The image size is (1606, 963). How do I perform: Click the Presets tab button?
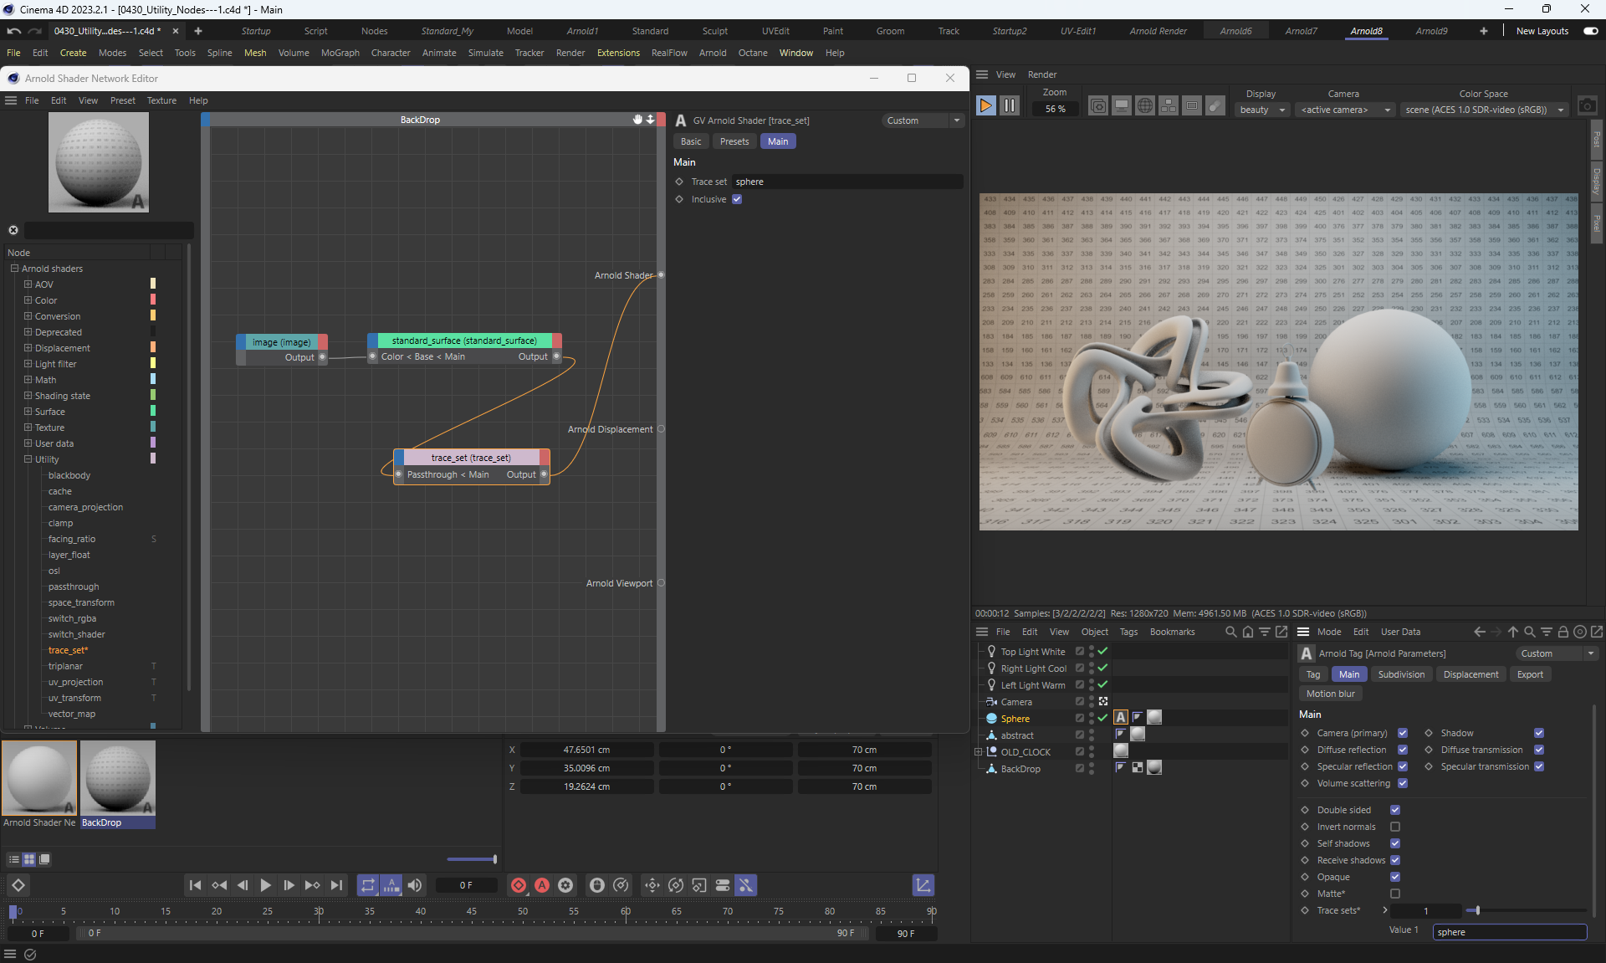click(734, 141)
